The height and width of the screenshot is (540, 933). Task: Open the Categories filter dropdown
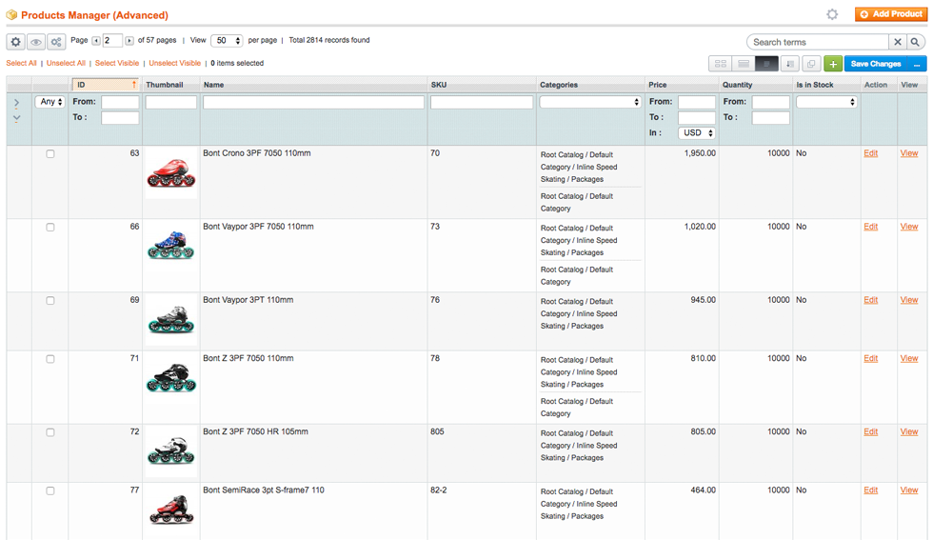pos(589,103)
